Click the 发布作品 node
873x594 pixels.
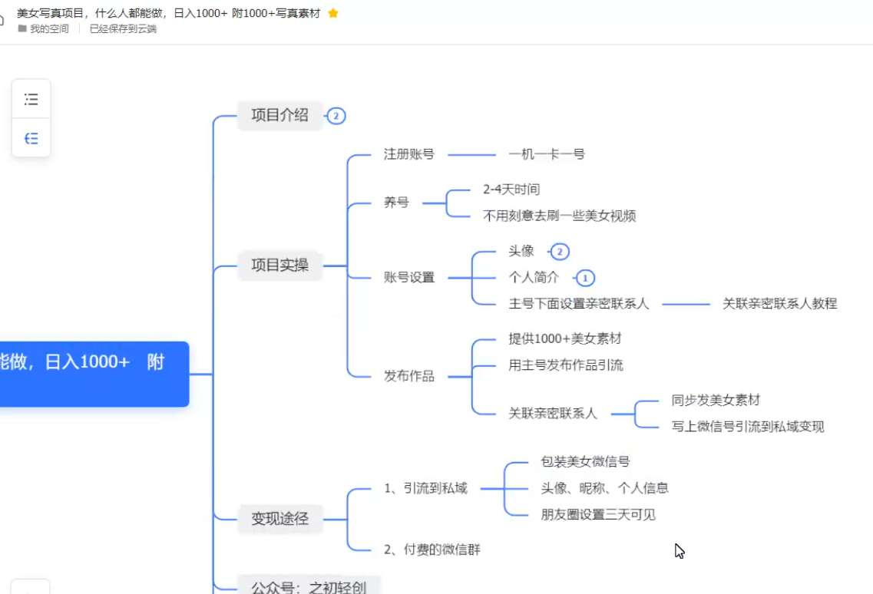(408, 376)
